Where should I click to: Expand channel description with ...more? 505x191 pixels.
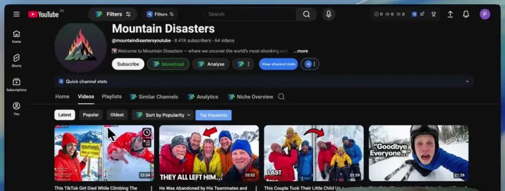pyautogui.click(x=301, y=51)
